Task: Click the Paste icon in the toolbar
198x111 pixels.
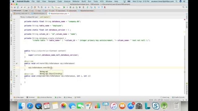Action: (x=35, y=7)
